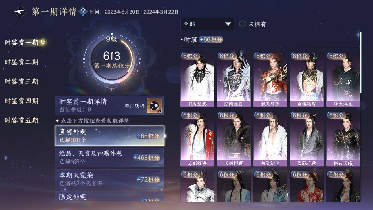Image resolution: width=373 pixels, height=210 pixels.
Task: Click the 613 total points ring
Action: [x=112, y=60]
